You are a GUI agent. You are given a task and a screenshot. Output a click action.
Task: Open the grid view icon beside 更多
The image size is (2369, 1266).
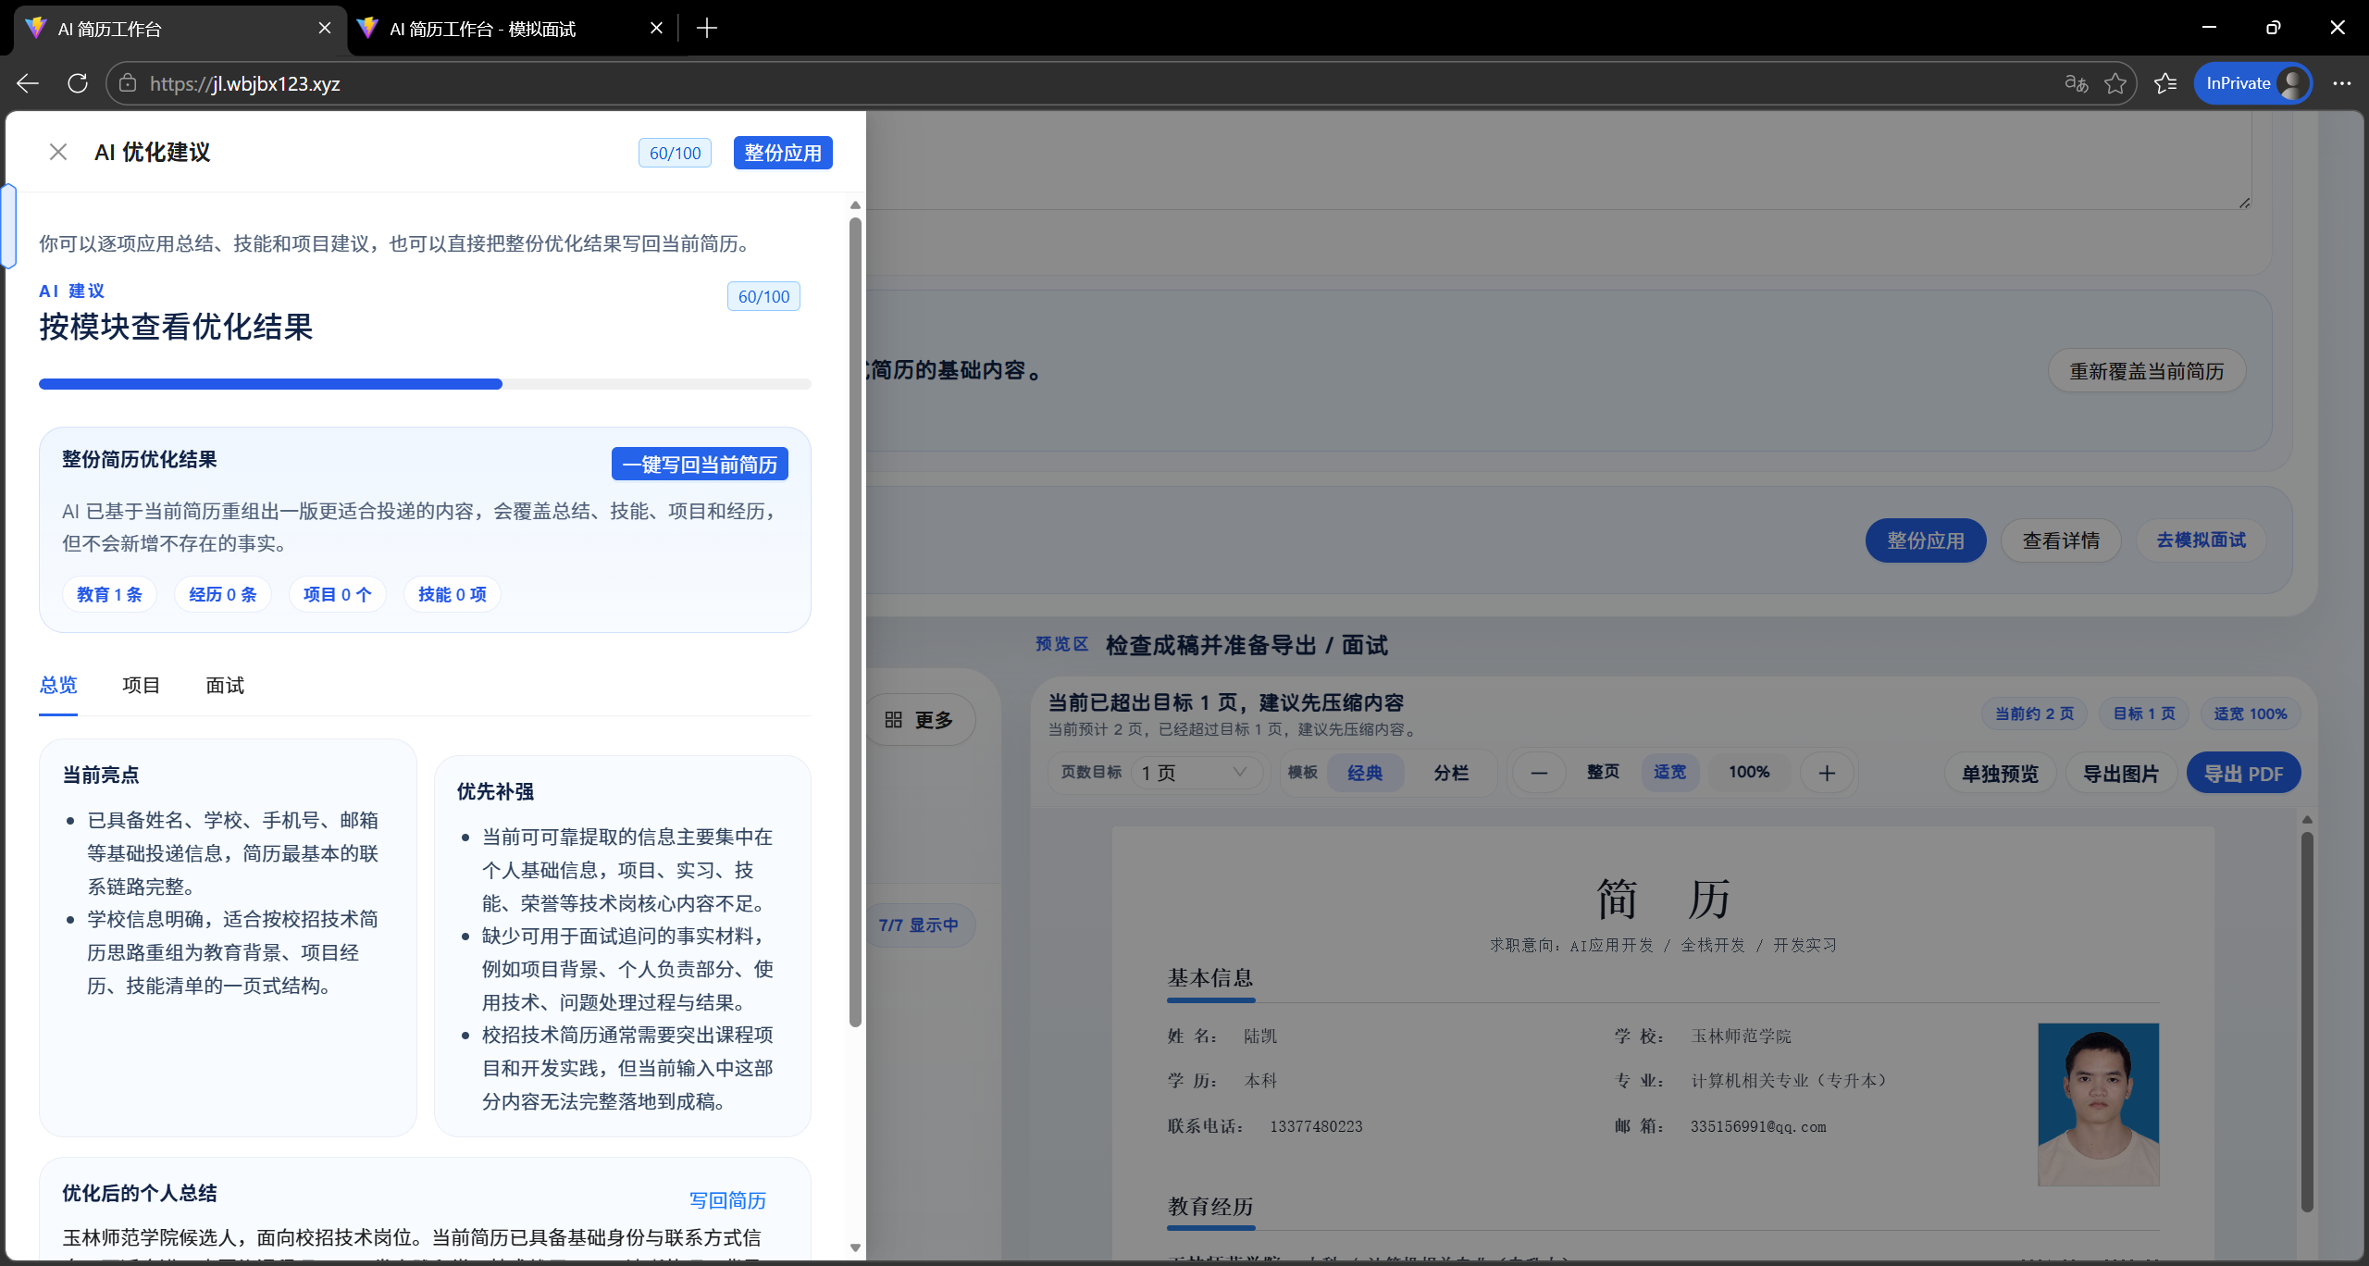[x=893, y=719]
